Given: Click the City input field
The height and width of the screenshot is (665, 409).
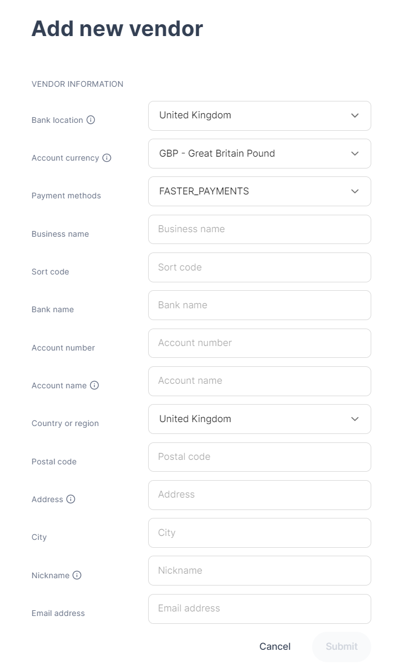Looking at the screenshot, I should (259, 533).
